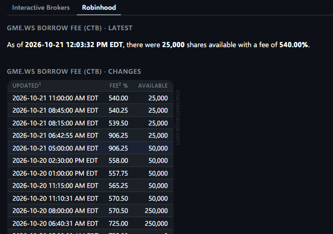333x234 pixels.
Task: Click the GME.WS BORROW FEE CHANGES heading
Action: 74,72
